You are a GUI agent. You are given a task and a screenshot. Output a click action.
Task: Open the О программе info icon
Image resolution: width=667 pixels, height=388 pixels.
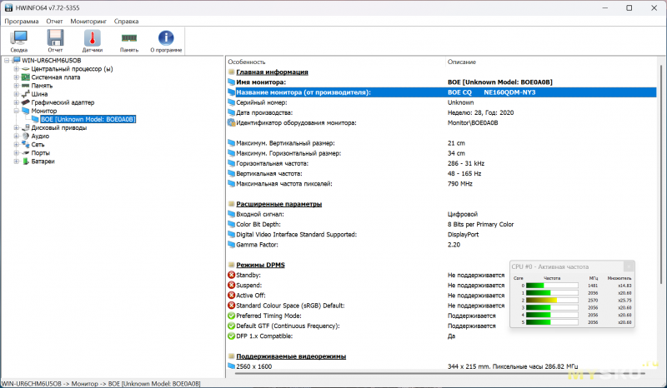(x=166, y=41)
